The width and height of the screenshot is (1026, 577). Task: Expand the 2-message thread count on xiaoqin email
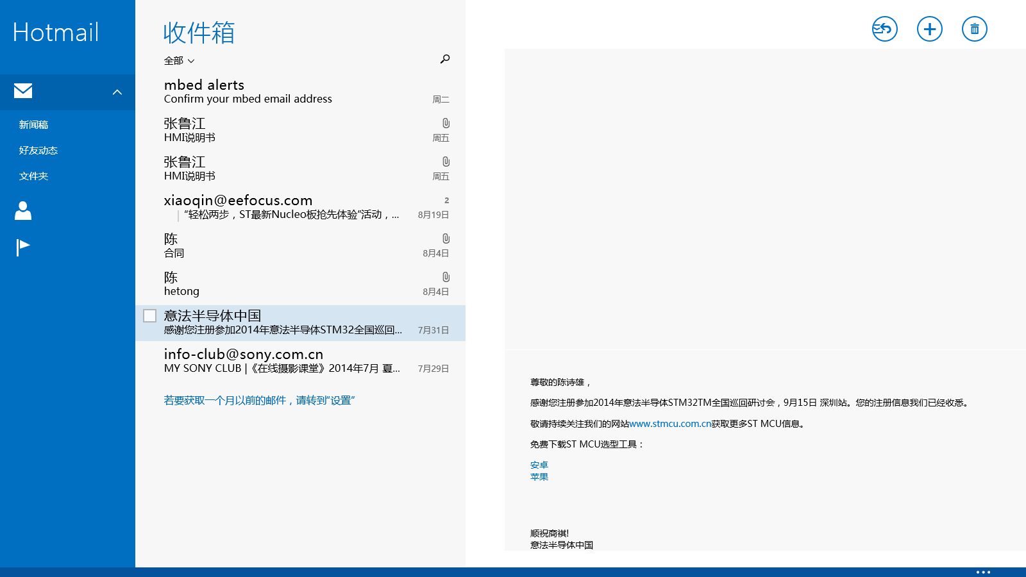click(x=447, y=201)
